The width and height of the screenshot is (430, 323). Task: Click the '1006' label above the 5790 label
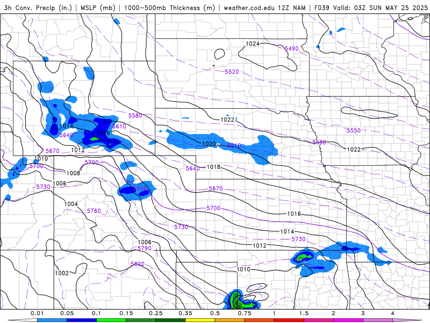tap(145, 242)
